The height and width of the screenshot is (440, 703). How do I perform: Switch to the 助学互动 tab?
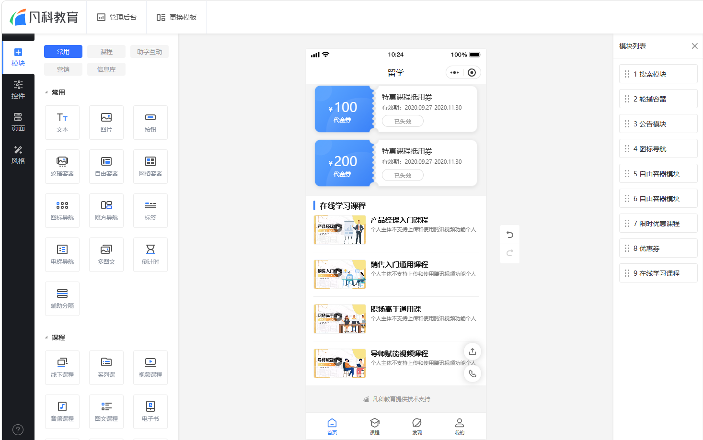pos(150,52)
